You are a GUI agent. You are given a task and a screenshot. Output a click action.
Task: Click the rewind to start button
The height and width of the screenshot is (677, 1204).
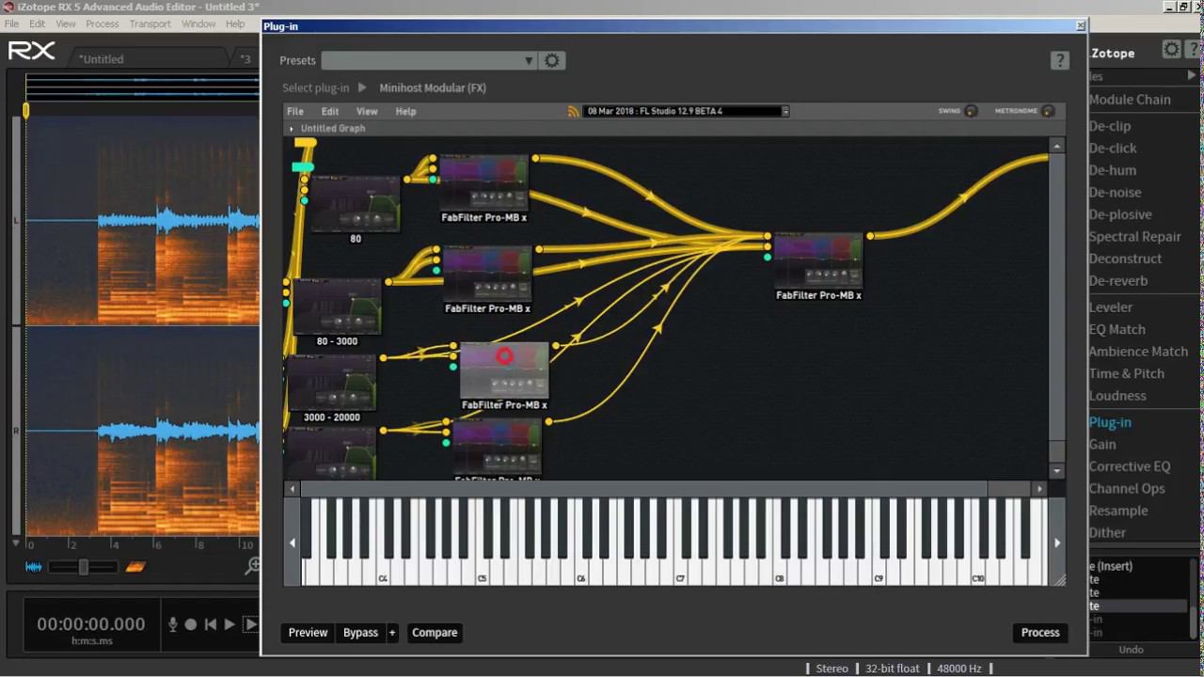pos(211,624)
